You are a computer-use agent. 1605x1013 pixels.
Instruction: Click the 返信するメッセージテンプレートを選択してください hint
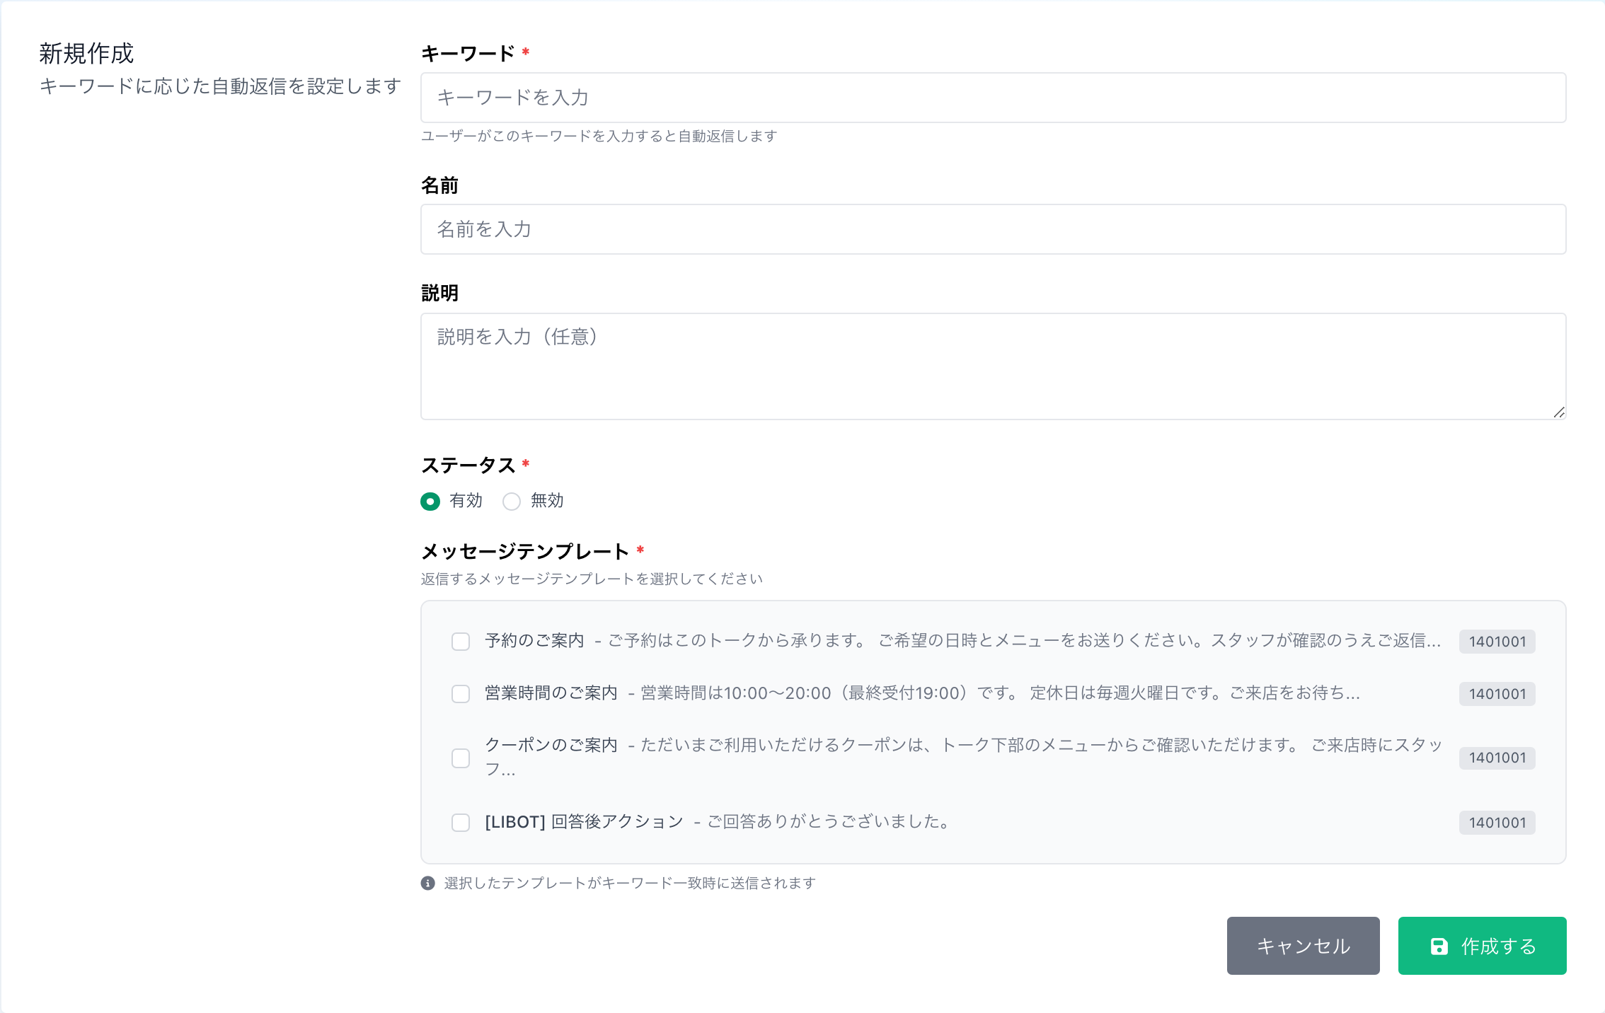point(592,579)
